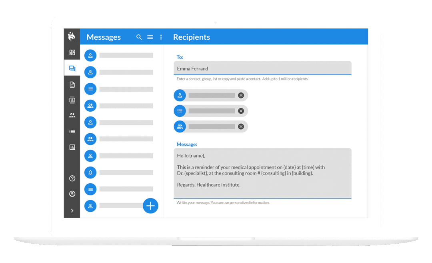This screenshot has height=263, width=432.
Task: Remove the list recipient chip
Action: coord(241,110)
